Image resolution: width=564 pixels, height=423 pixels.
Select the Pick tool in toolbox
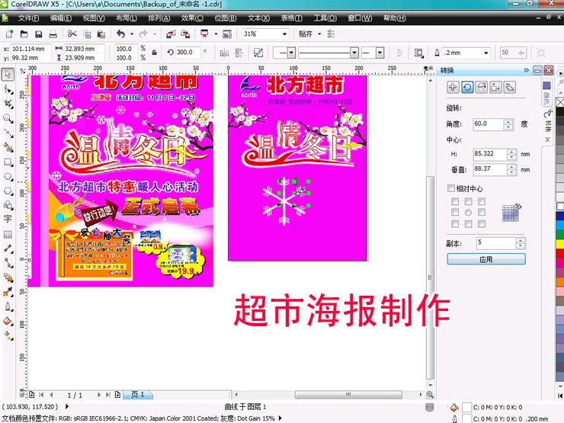pyautogui.click(x=8, y=75)
